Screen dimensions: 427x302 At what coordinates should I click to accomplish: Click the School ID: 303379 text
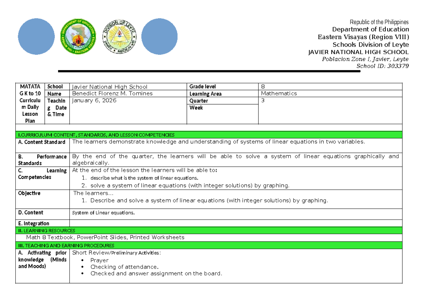pos(383,66)
